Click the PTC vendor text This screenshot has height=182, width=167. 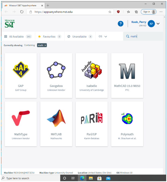click(x=127, y=90)
